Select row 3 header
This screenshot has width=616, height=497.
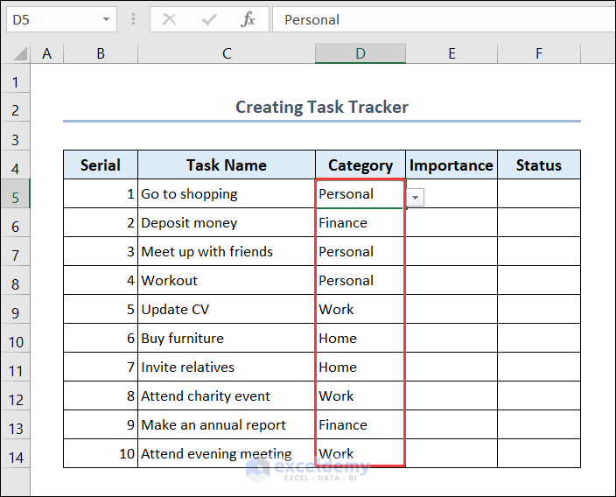tap(16, 136)
